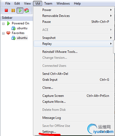
Task: Expand the Removable Devices submenu arrow
Action: (111, 16)
